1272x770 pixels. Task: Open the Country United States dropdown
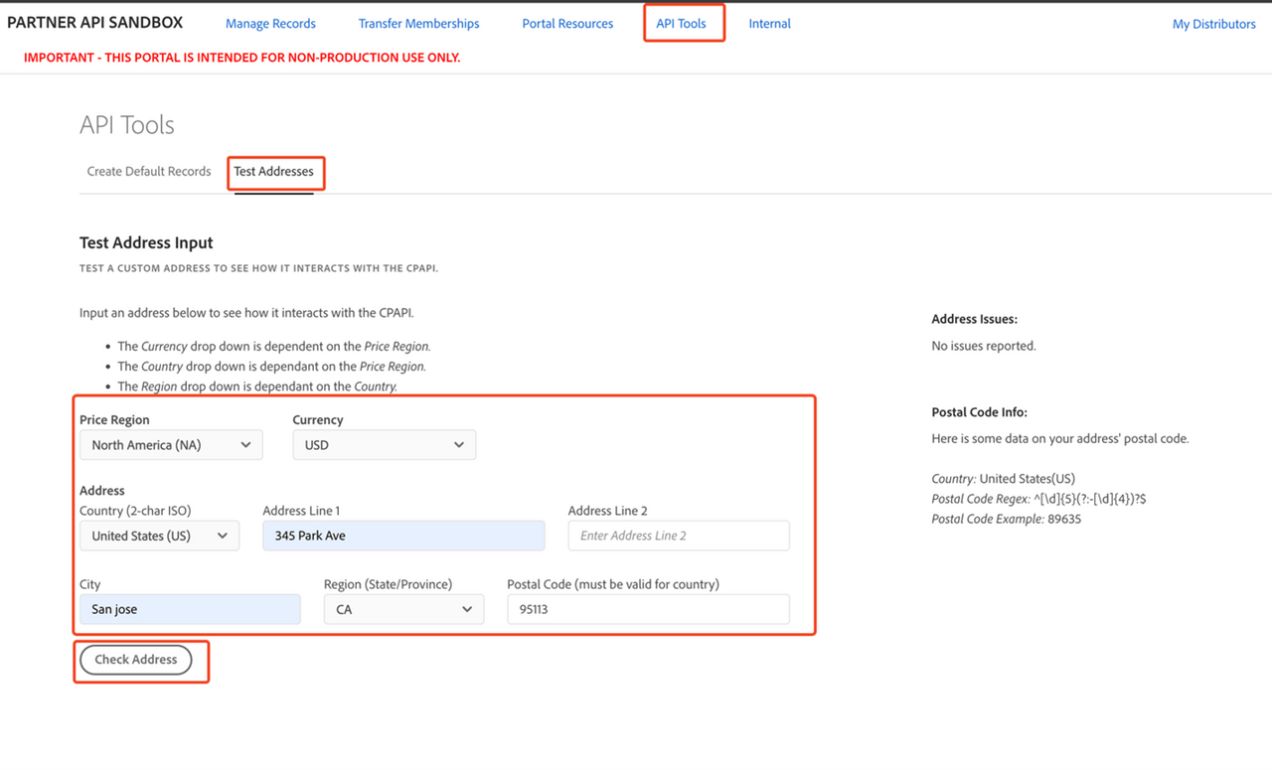tap(159, 536)
